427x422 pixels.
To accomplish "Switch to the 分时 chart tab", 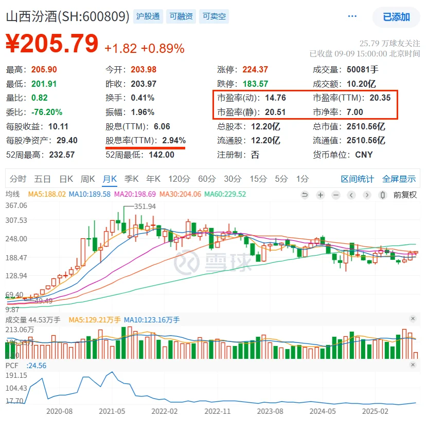I will point(18,179).
